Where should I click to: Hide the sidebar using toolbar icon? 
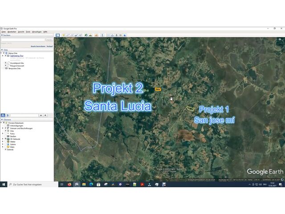pos(57,35)
